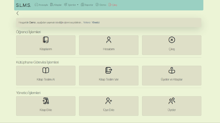Viewport: 220px width, 123px height.
Task: Click the user avatar icon beside Demo
Action: pos(97,5)
